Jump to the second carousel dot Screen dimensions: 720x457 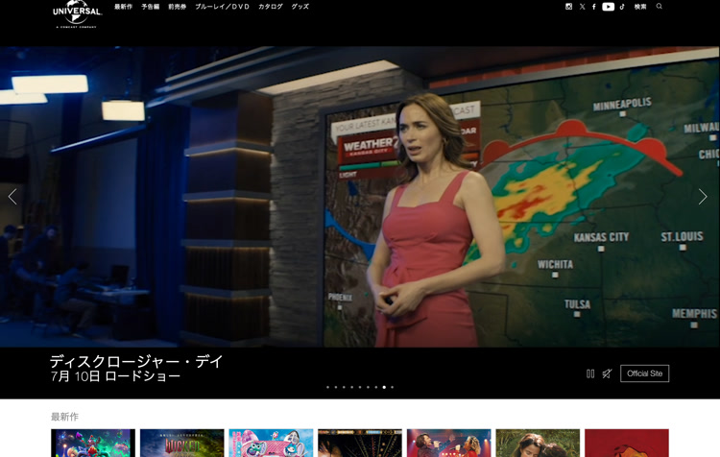[x=336, y=387]
